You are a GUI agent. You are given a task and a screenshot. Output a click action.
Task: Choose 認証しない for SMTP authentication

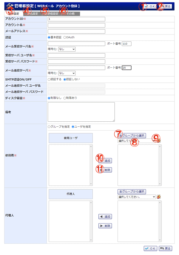coord(65,79)
